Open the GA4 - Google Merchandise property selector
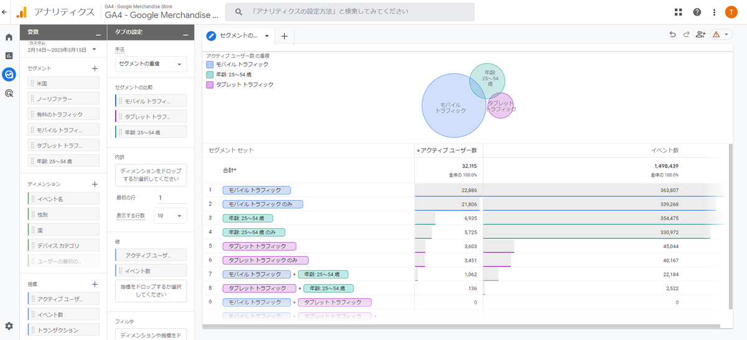This screenshot has height=340, width=747. (x=162, y=12)
